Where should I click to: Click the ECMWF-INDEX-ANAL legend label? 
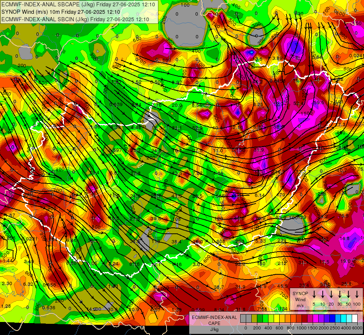tap(214, 318)
